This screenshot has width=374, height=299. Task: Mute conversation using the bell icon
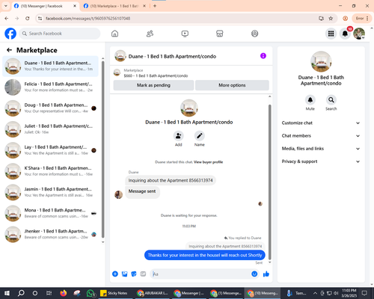pos(310,100)
